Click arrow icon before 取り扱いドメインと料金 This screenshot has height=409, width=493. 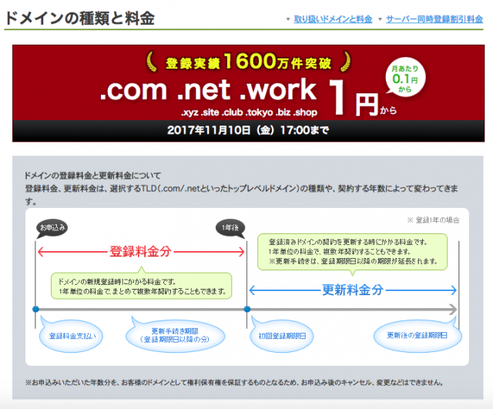287,19
